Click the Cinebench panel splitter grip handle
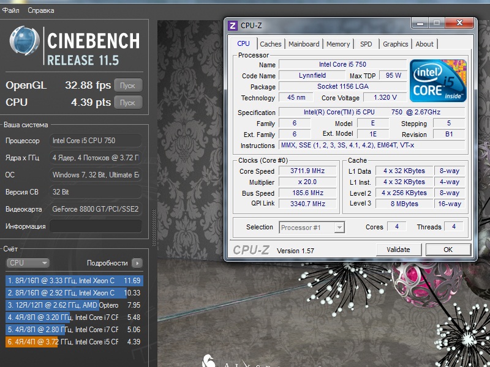This screenshot has width=490, height=367. coord(154,228)
